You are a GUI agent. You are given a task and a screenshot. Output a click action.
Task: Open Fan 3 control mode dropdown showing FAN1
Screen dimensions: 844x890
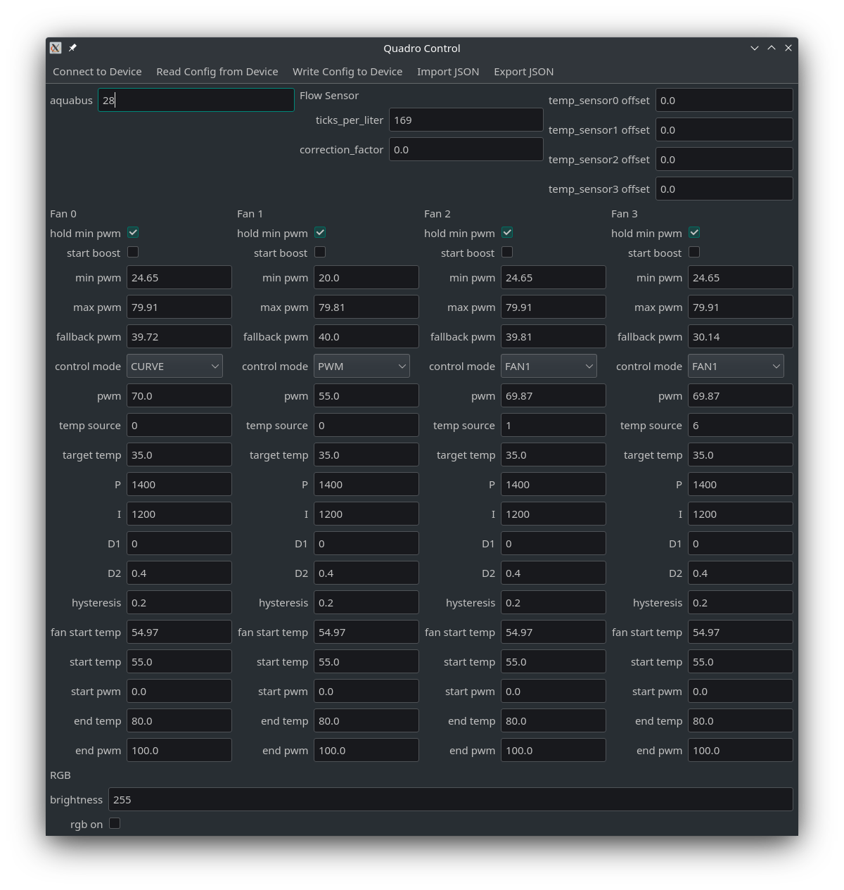[736, 367]
